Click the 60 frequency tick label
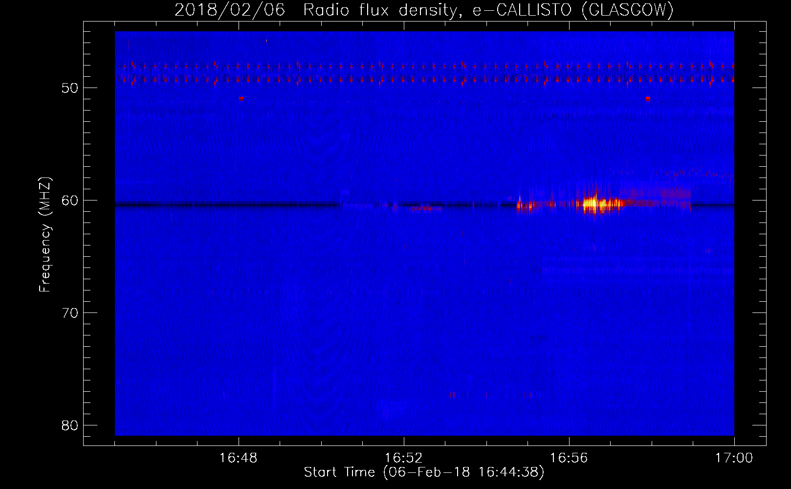The image size is (791, 489). click(x=70, y=201)
